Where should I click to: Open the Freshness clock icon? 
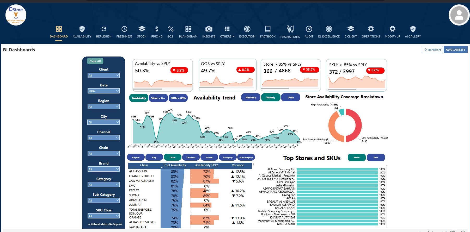(x=124, y=29)
